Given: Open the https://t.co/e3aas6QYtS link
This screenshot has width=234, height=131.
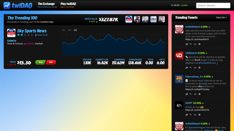Looking at the screenshot, I should [197, 39].
